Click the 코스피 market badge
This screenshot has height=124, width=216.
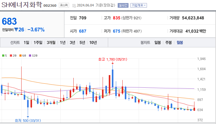64,5
